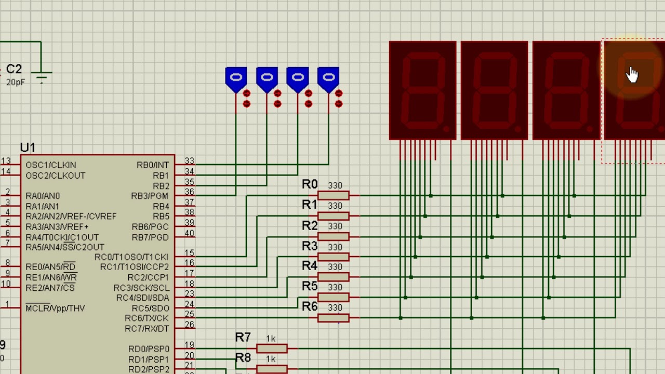The width and height of the screenshot is (665, 374).
Task: Click right-arrow actuator beside RB2 logic state
Action: point(277,94)
